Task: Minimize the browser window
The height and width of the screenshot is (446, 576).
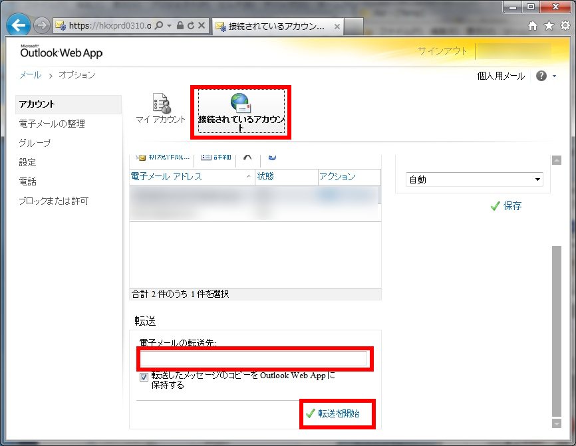Action: [513, 7]
